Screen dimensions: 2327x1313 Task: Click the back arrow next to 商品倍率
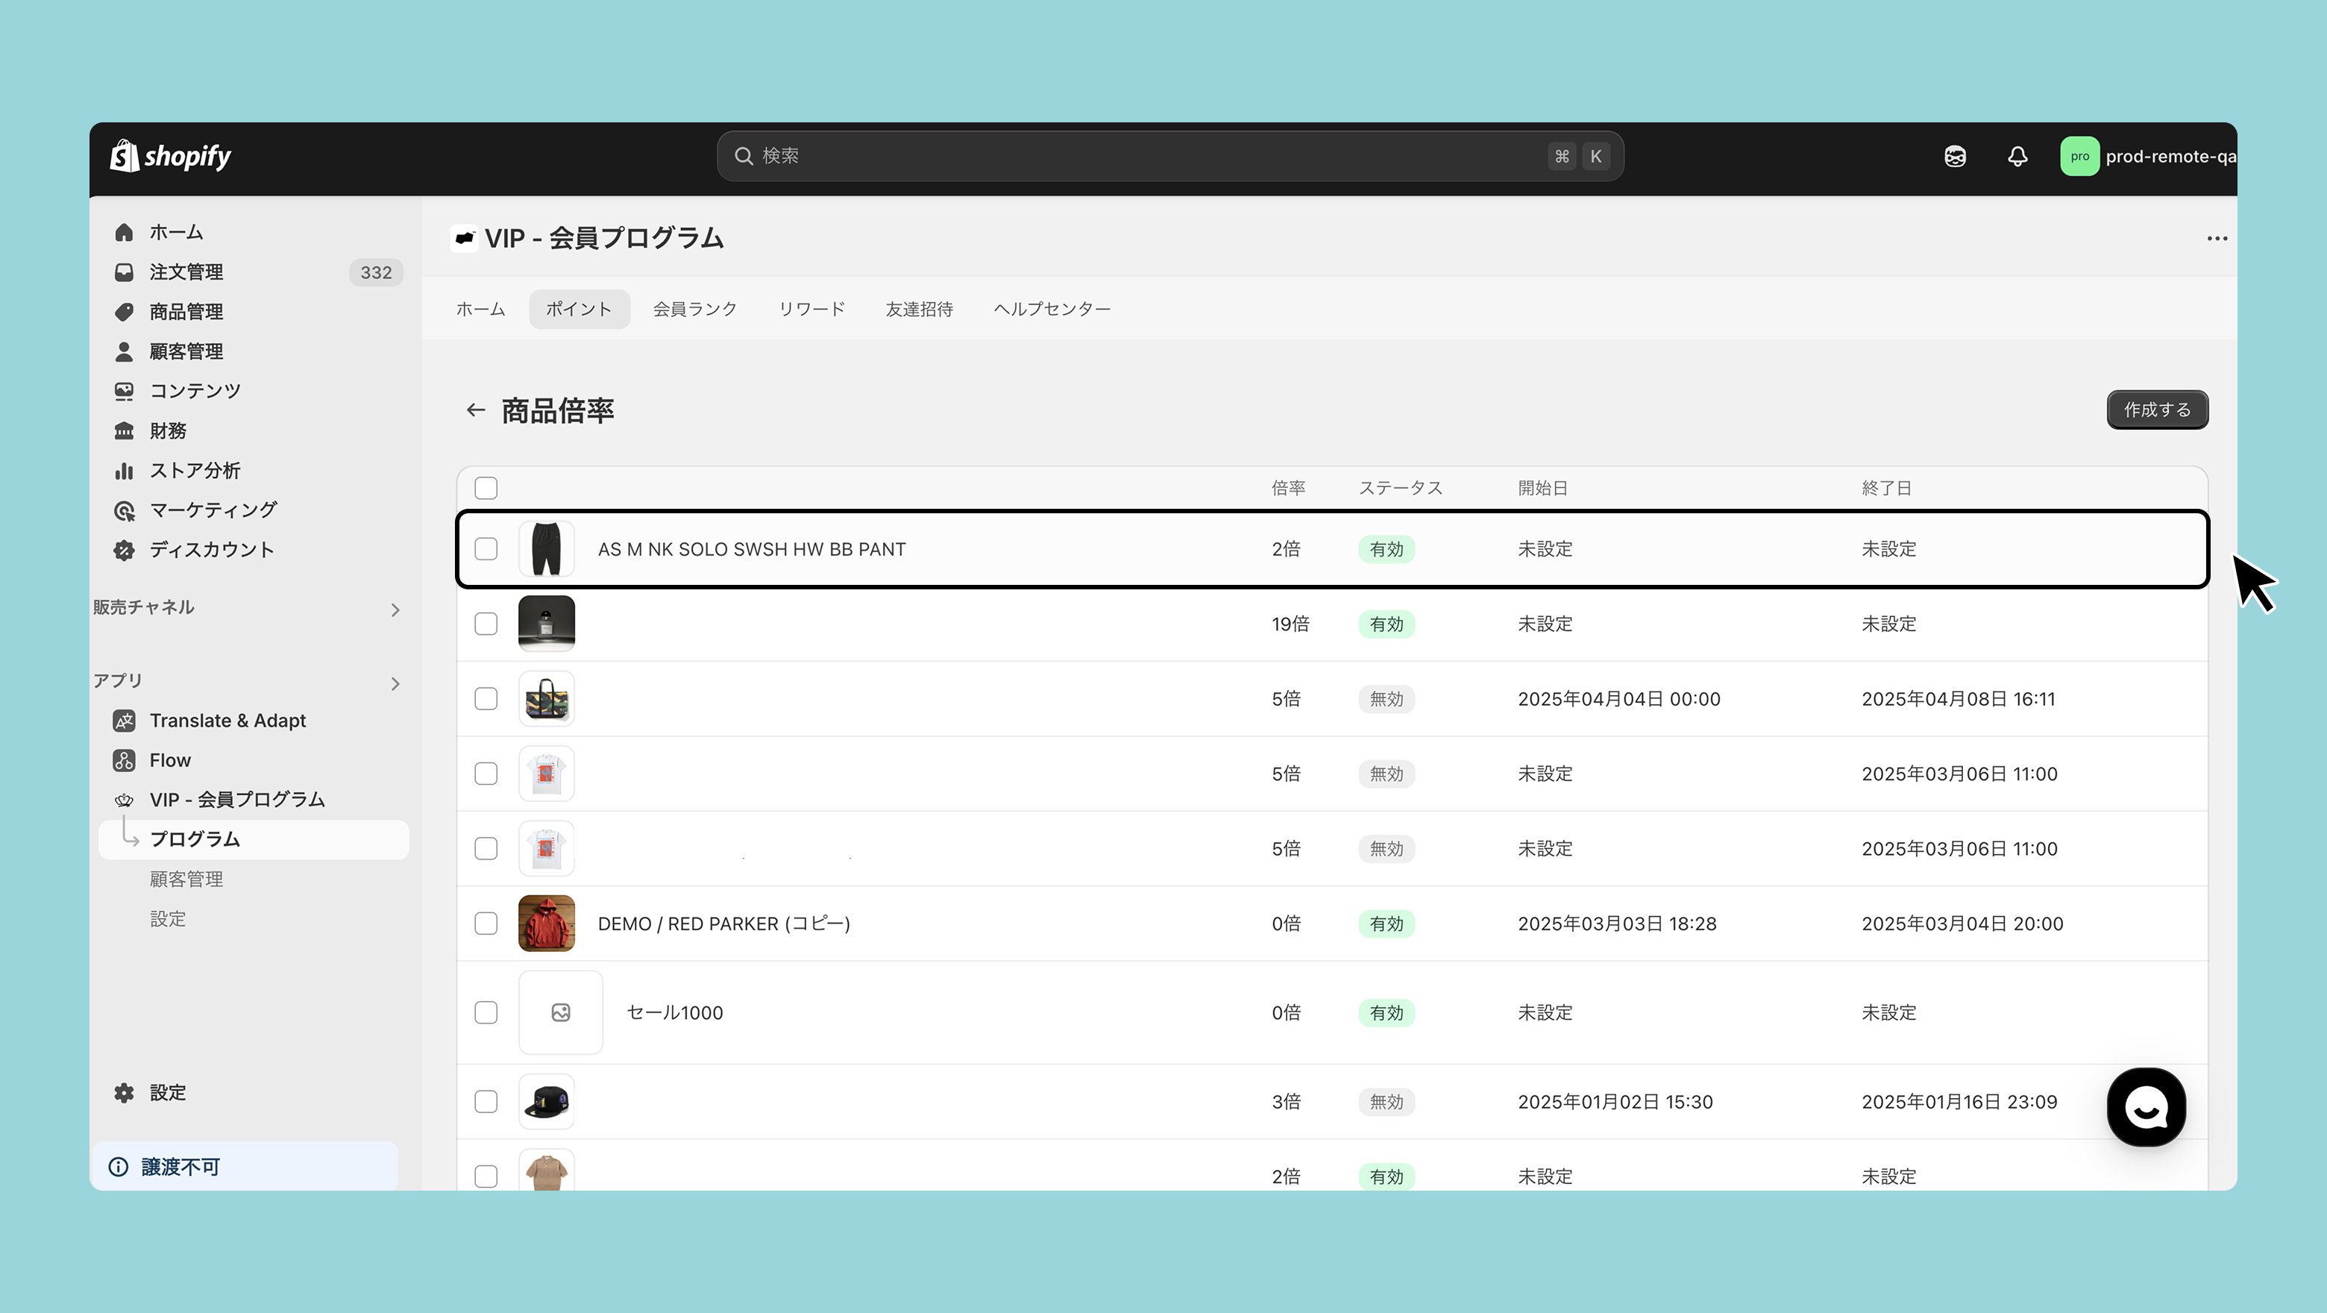pos(475,410)
